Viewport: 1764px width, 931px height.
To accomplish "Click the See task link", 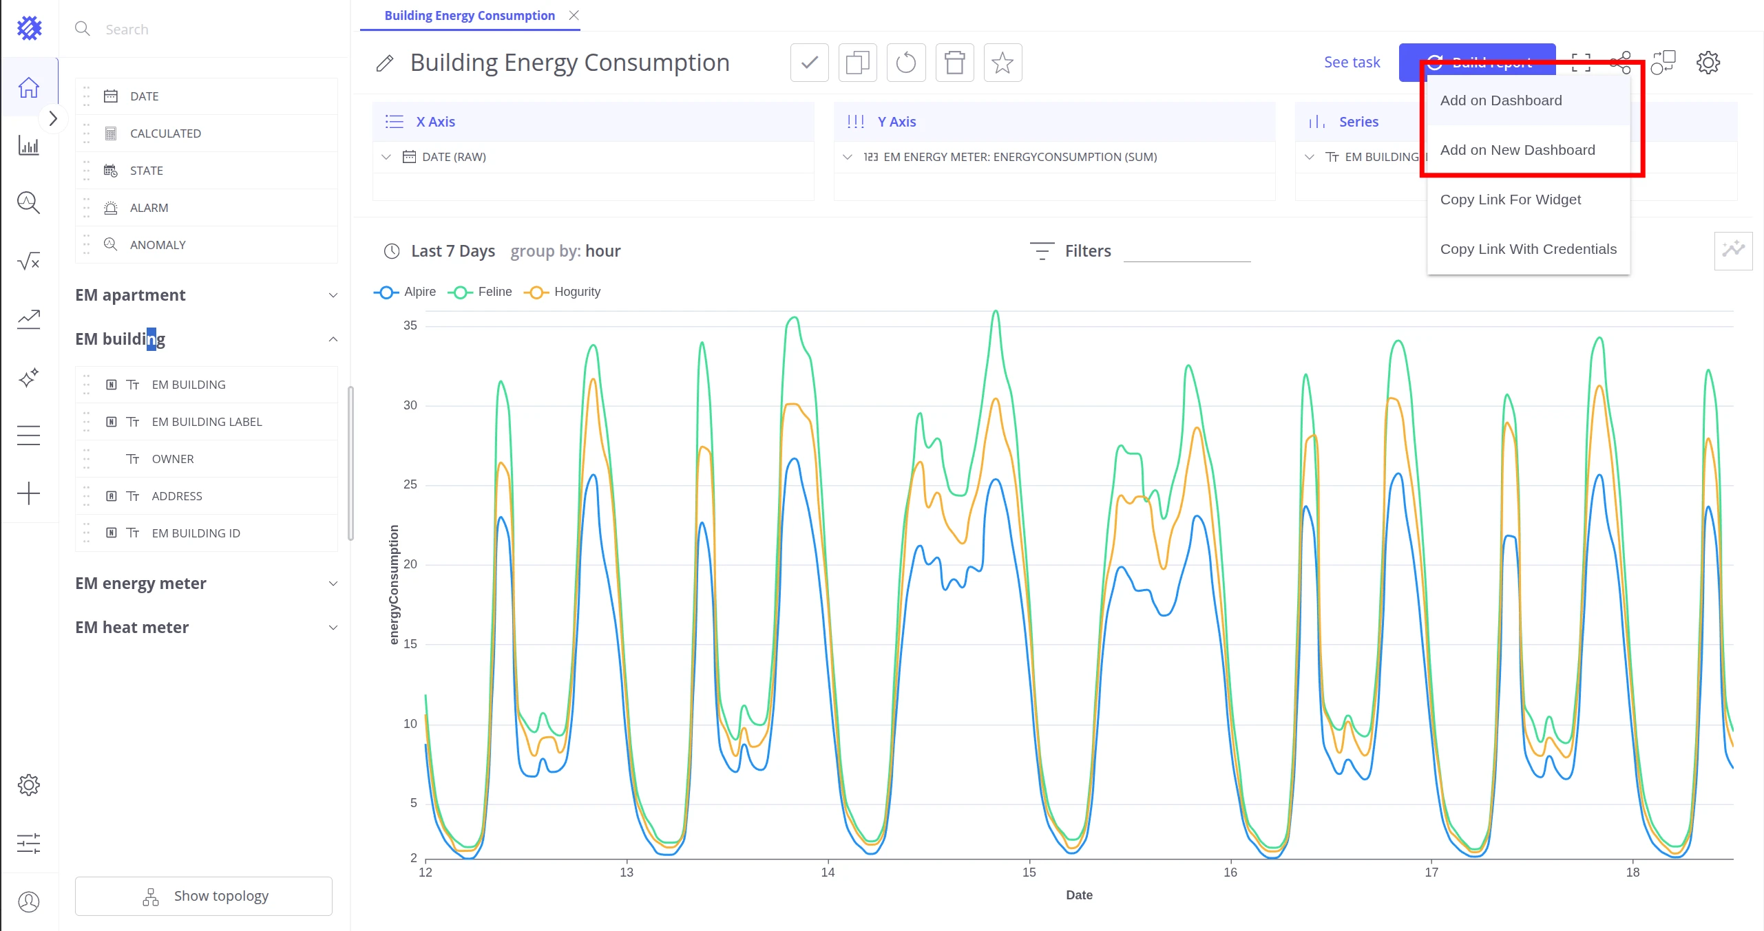I will tap(1352, 63).
